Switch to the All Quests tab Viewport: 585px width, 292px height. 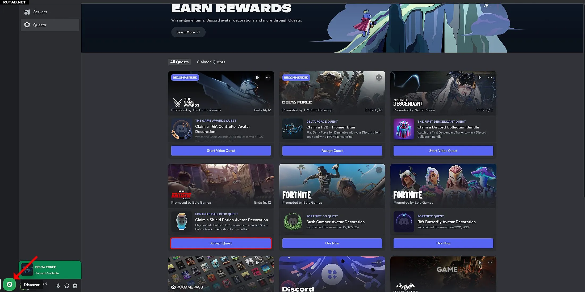tap(179, 62)
